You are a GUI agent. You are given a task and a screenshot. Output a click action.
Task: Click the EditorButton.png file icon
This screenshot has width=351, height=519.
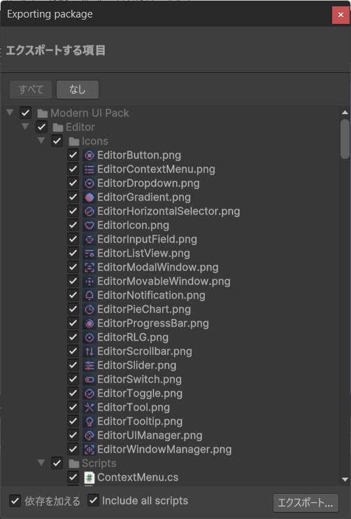point(89,155)
